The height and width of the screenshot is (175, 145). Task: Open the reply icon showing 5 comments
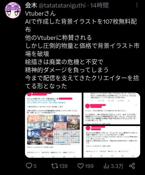tap(29, 166)
